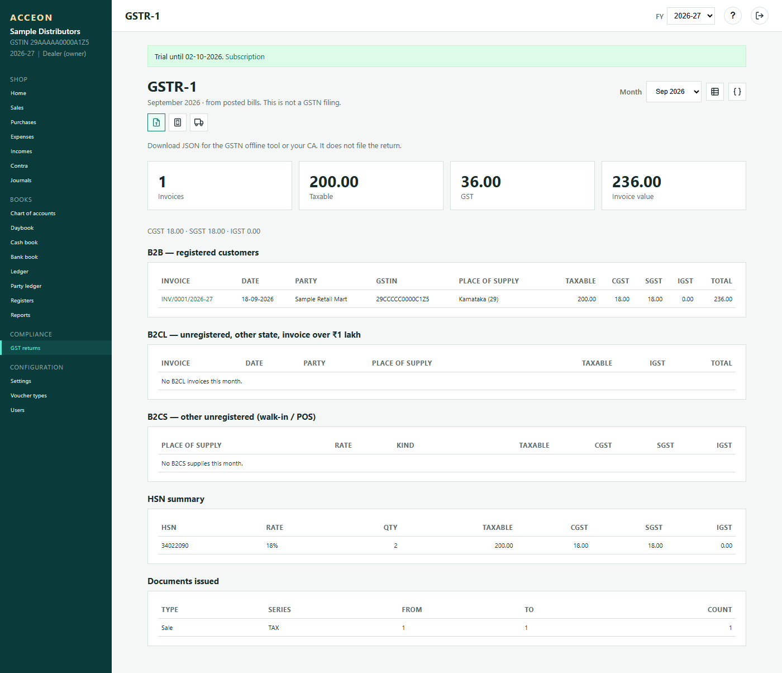The width and height of the screenshot is (782, 673).
Task: Open Users in the sidebar
Action: click(56, 410)
